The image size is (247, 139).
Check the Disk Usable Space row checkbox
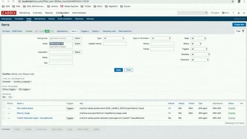(x=3, y=108)
